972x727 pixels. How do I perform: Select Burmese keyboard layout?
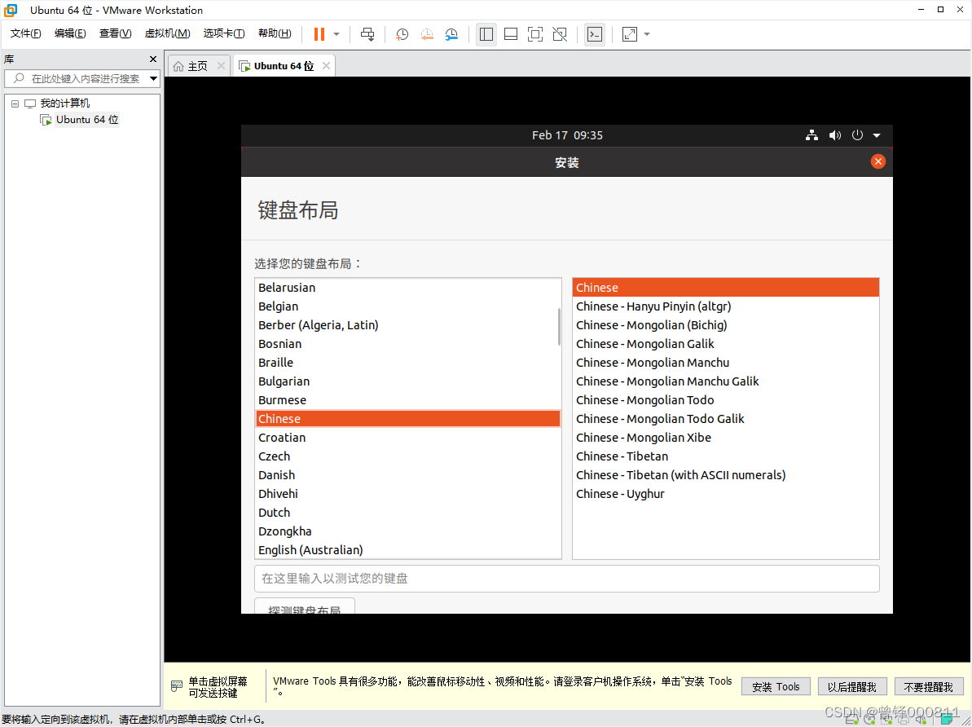point(407,400)
